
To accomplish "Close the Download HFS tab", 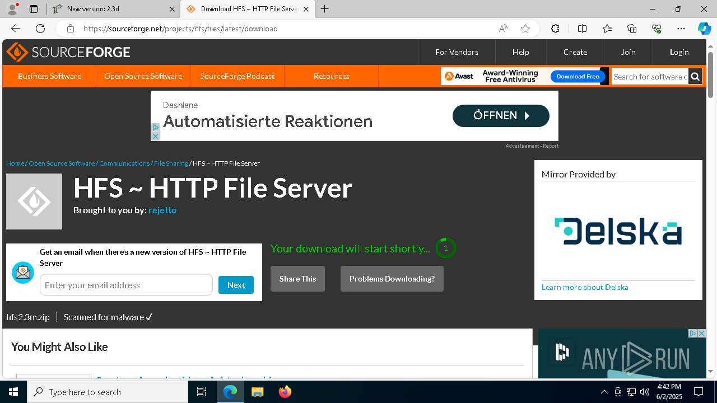I will point(306,9).
